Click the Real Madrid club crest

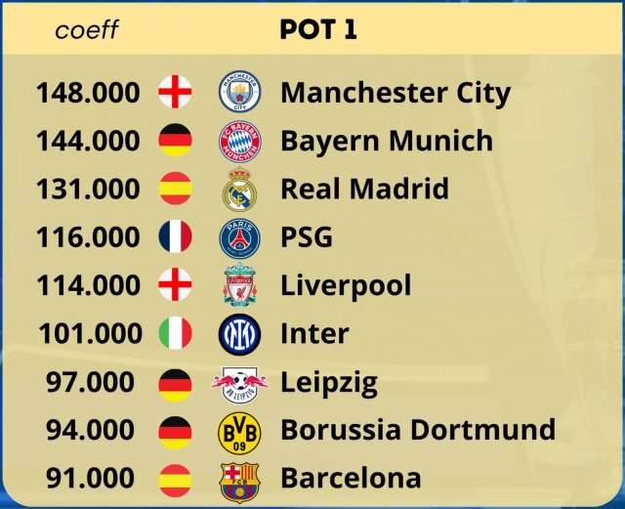click(239, 190)
